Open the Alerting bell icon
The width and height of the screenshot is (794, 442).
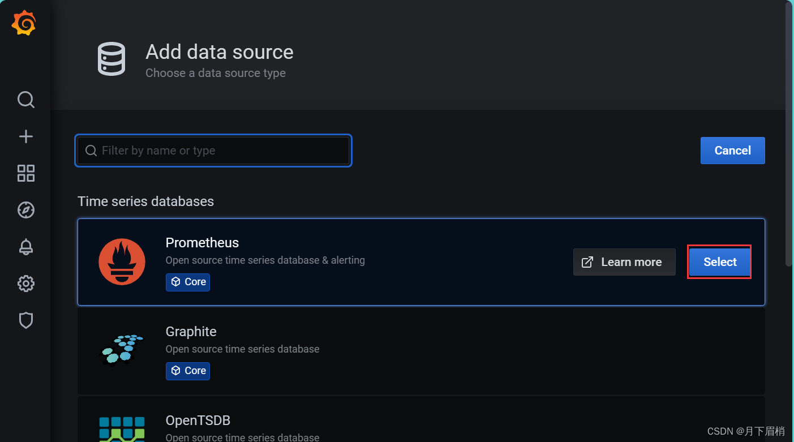pos(26,247)
